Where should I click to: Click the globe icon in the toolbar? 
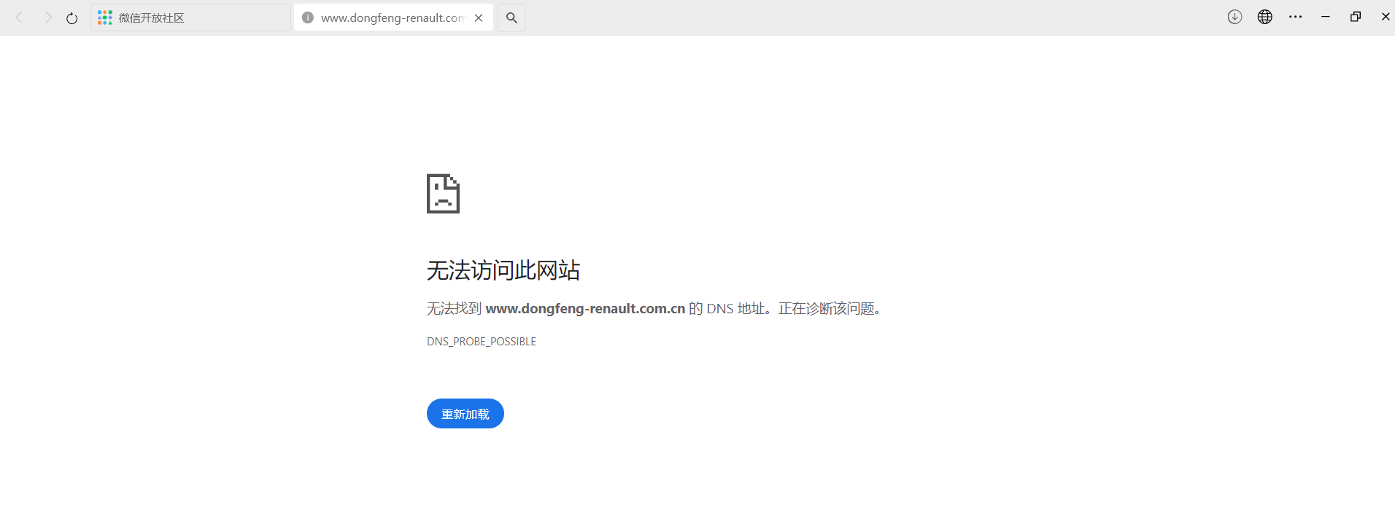click(x=1265, y=17)
